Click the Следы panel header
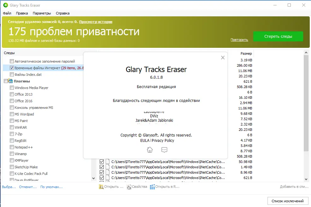Screen dimensions: 311x207 point(9,53)
